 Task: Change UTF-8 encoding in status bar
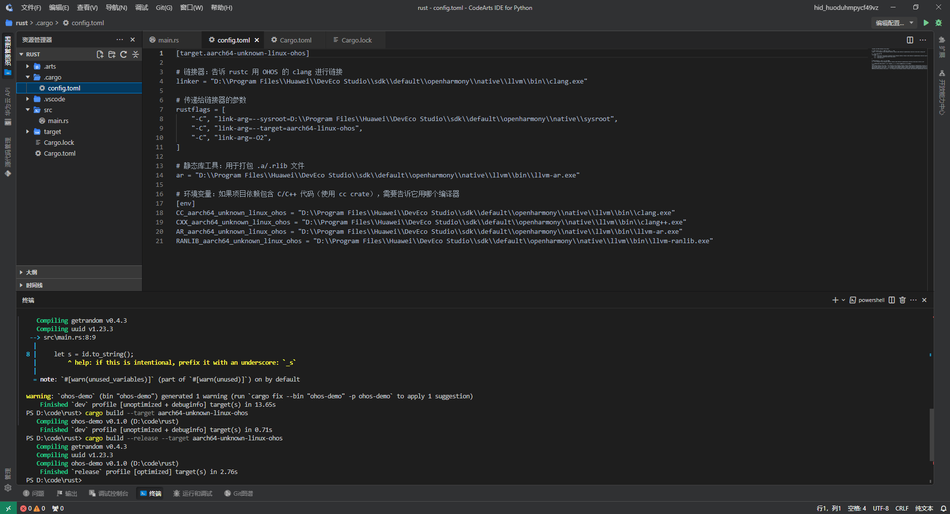(881, 508)
